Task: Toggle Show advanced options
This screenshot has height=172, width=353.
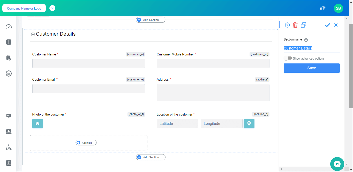Action: pyautogui.click(x=288, y=58)
